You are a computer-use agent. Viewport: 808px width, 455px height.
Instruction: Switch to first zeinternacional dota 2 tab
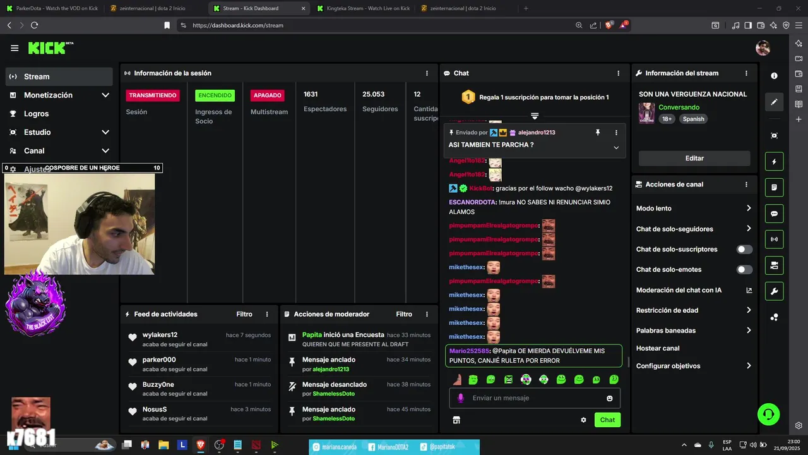153,8
